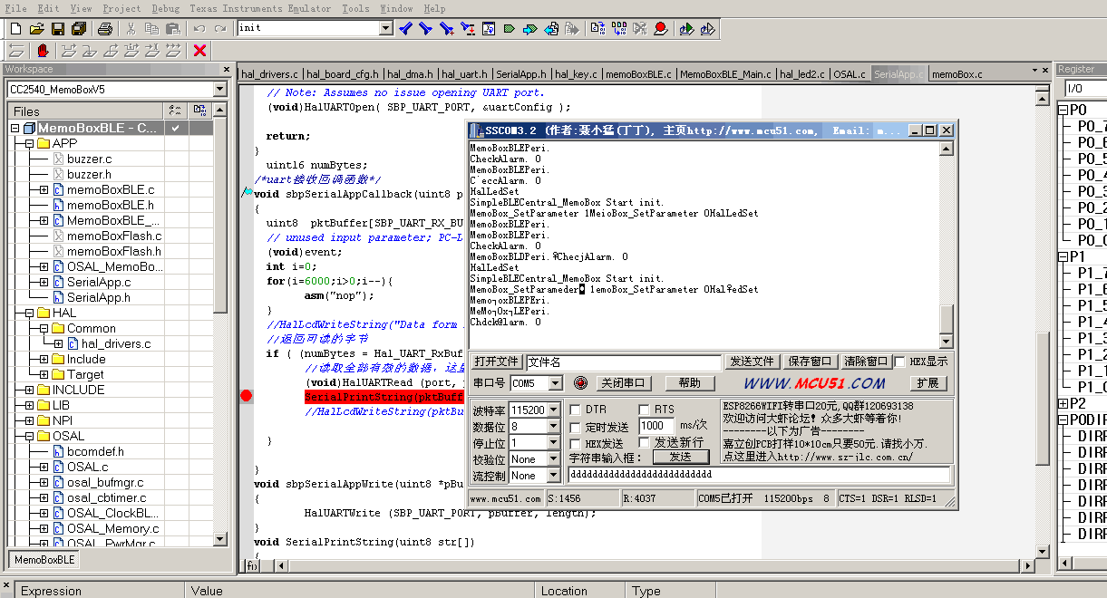
Task: Click the red Stop Debugging X icon
Action: click(x=200, y=51)
